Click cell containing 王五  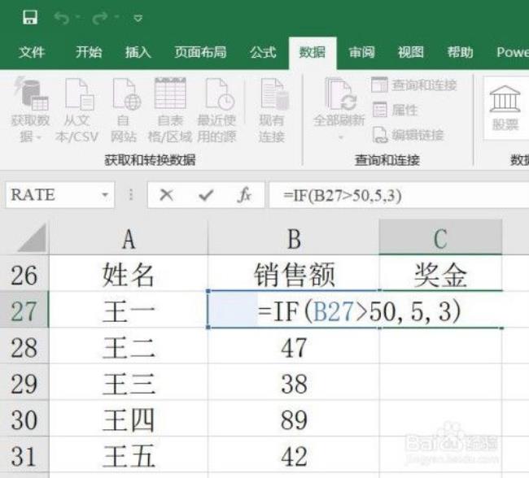(x=129, y=456)
